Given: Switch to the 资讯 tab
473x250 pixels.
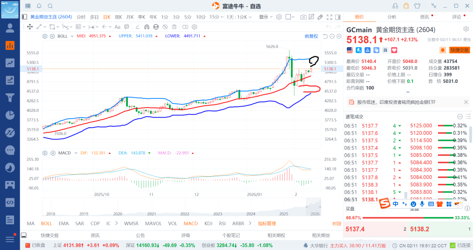Looking at the screenshot, I should [424, 17].
